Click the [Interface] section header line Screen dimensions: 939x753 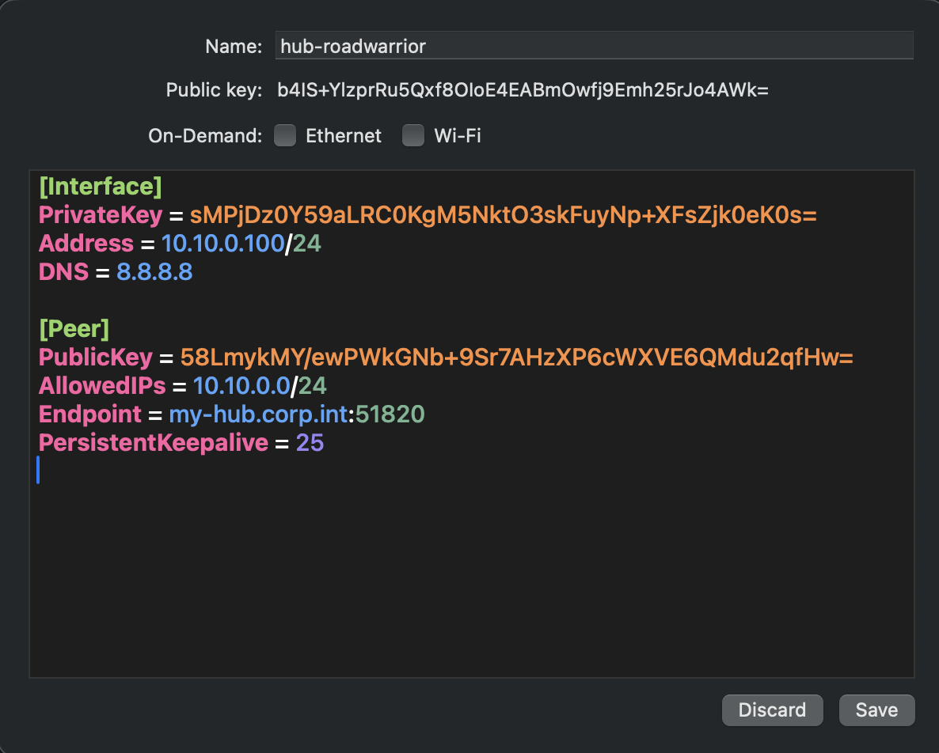pyautogui.click(x=101, y=187)
